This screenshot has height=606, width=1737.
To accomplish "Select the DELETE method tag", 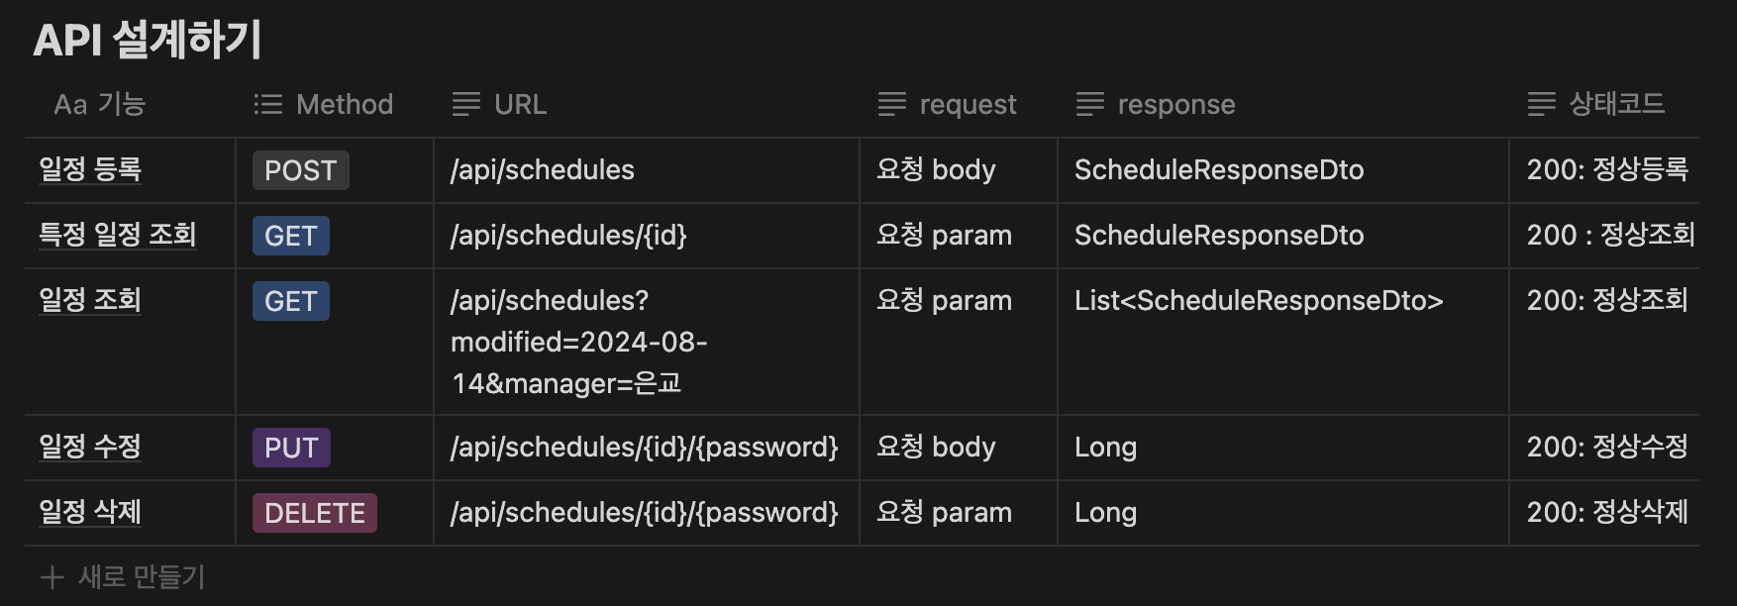I will [x=315, y=513].
